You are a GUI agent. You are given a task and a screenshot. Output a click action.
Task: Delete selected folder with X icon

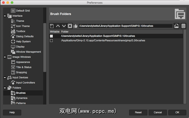pyautogui.click(x=70, y=26)
